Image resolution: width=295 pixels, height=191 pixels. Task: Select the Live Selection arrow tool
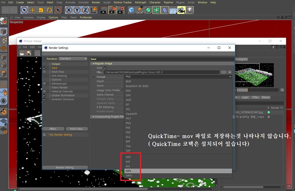[24, 10]
